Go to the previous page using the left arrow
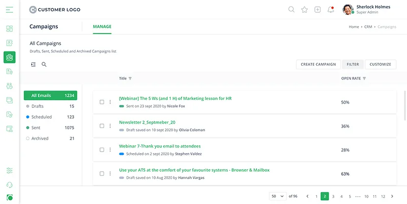The width and height of the screenshot is (407, 204). coord(307,196)
